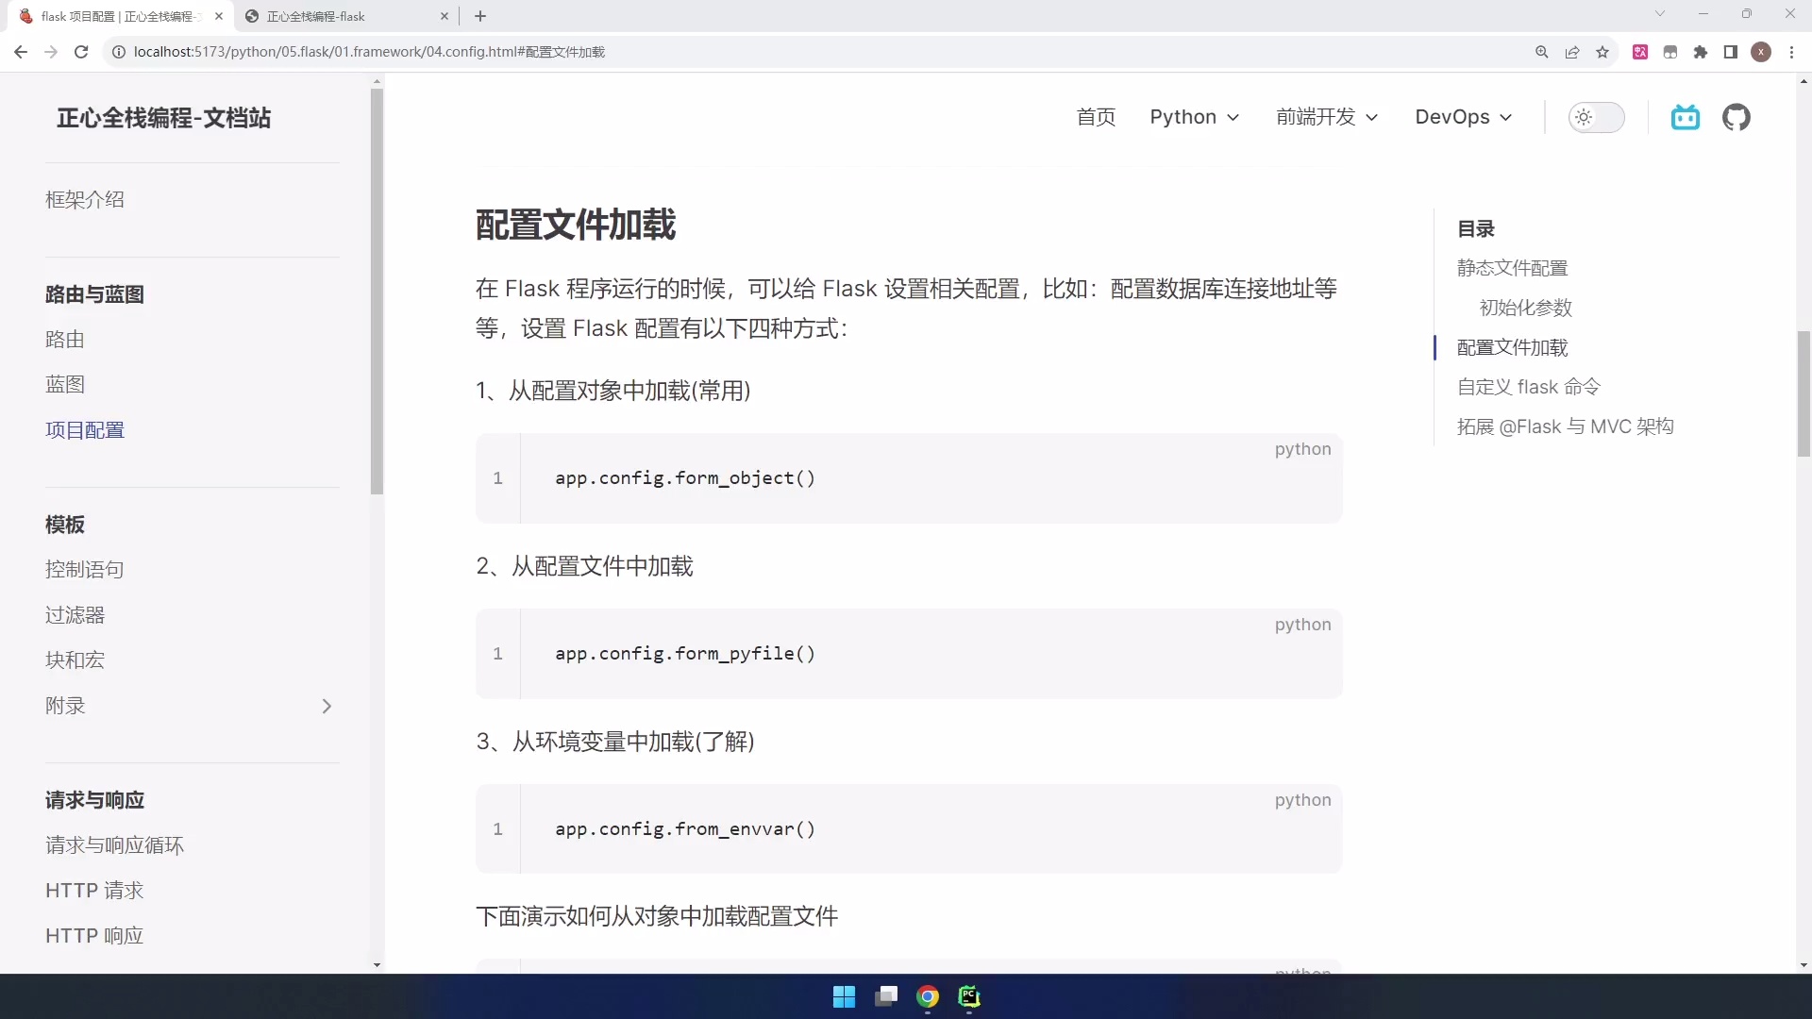Open the Windows Start menu
The image size is (1812, 1019).
[844, 996]
